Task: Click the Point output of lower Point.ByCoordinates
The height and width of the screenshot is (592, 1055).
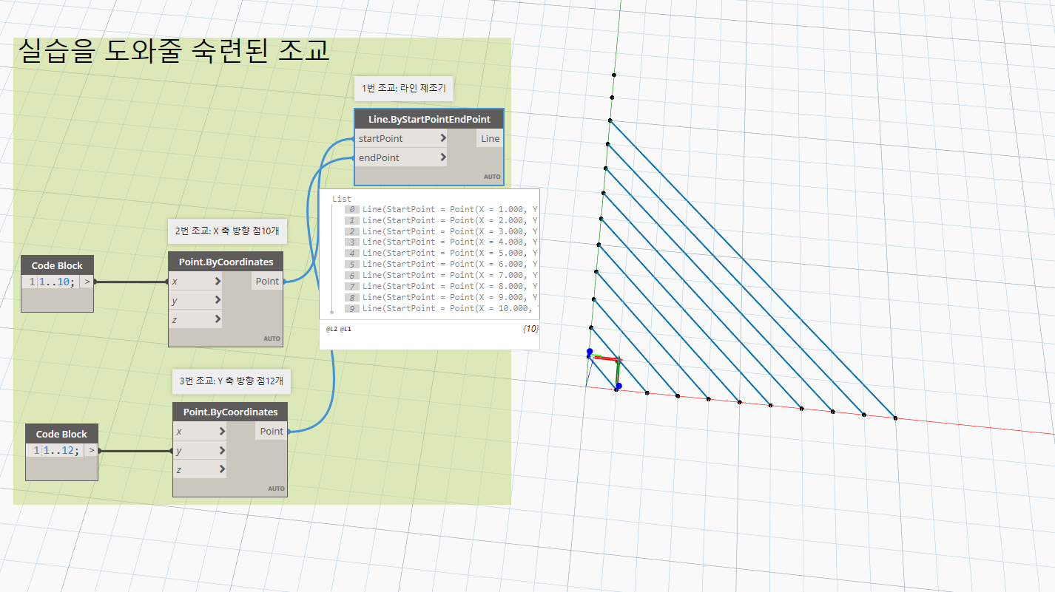Action: [272, 431]
